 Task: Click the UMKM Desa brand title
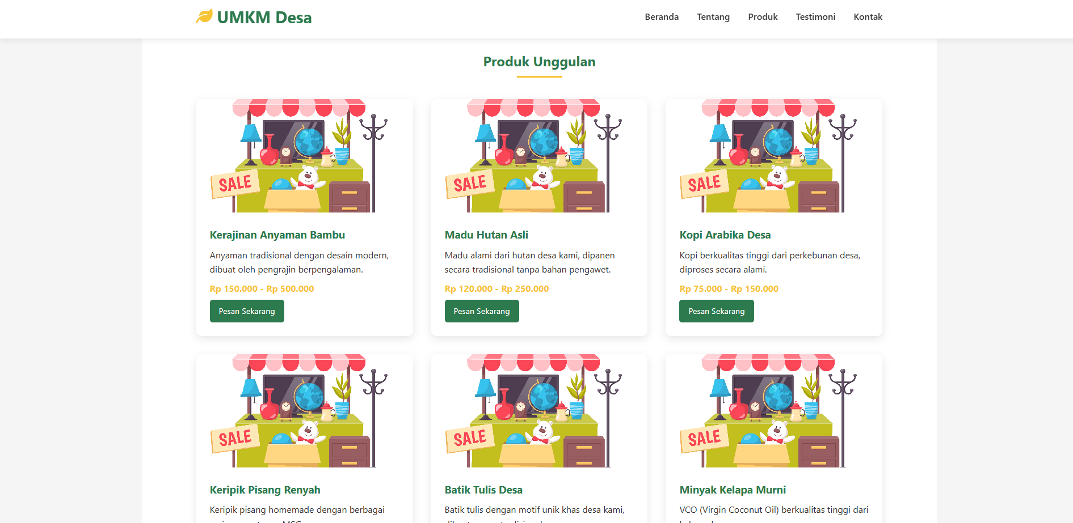coord(264,18)
